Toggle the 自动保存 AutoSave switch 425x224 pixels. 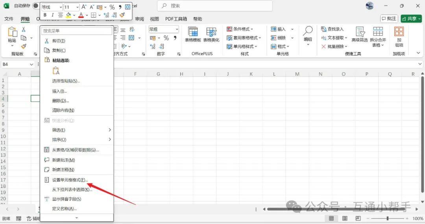[x=37, y=6]
